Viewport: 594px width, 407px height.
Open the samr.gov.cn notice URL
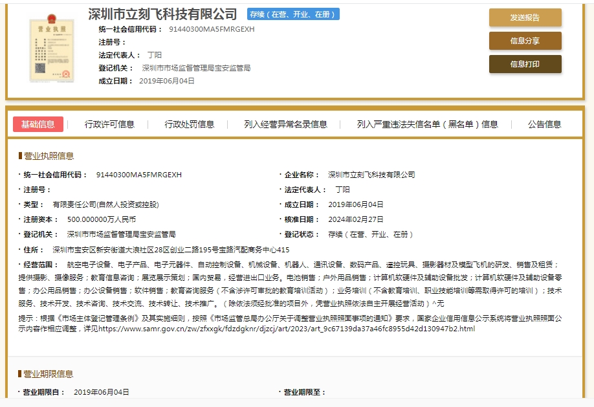click(x=286, y=329)
